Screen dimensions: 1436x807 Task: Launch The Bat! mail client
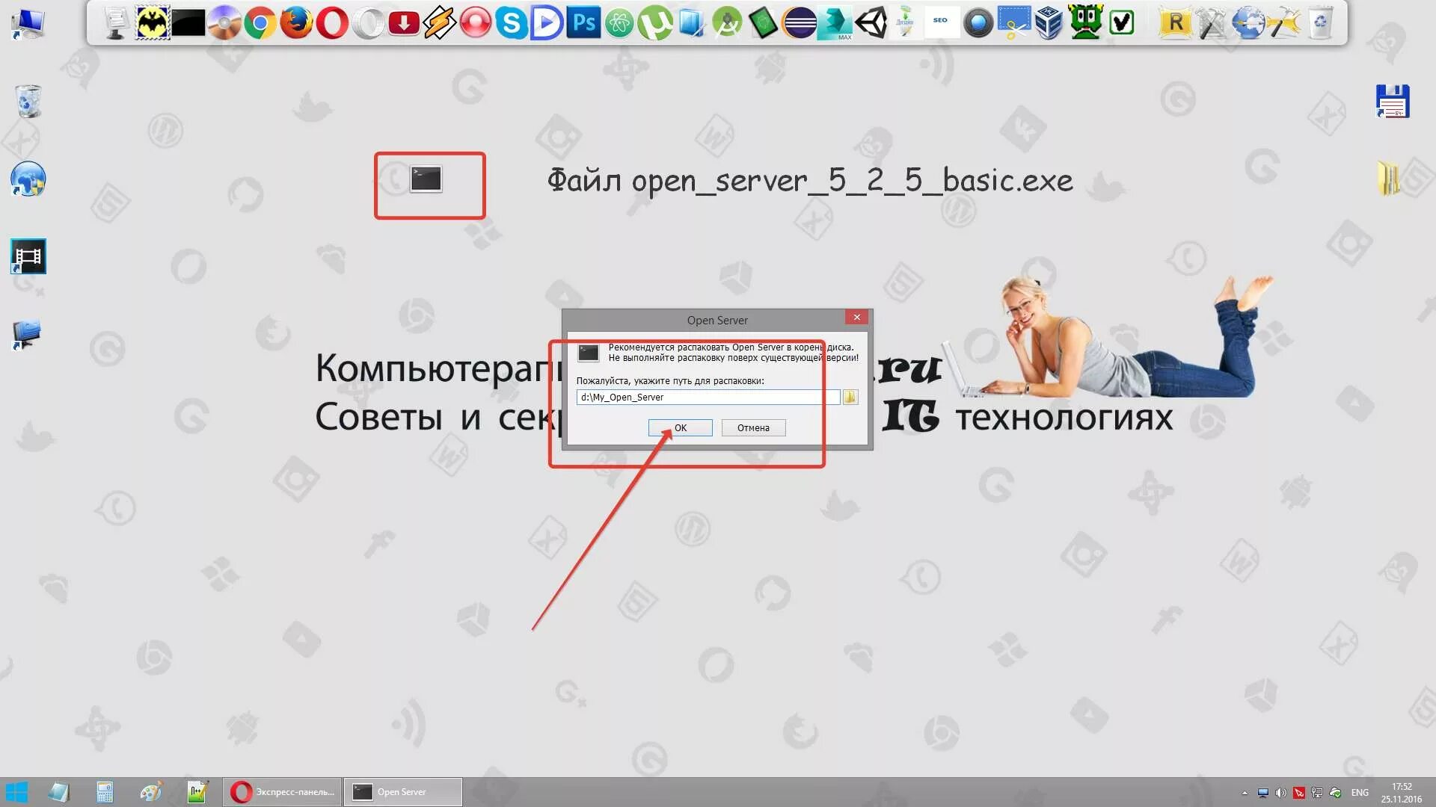click(153, 24)
